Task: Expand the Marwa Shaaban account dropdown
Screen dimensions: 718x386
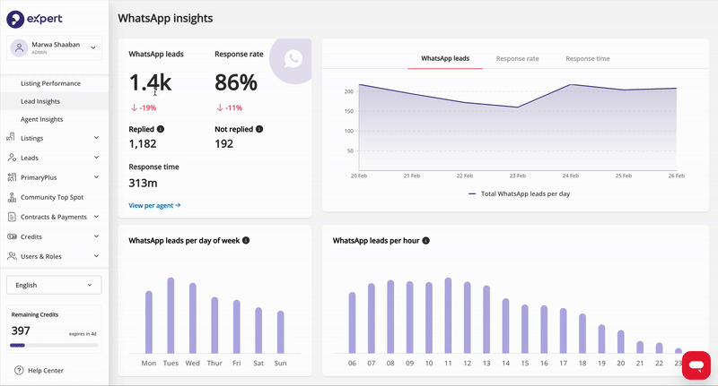Action: click(93, 47)
